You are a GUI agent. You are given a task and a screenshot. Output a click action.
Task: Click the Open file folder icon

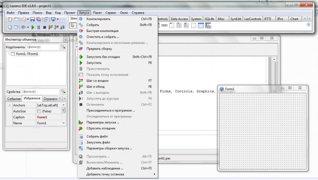23,19
